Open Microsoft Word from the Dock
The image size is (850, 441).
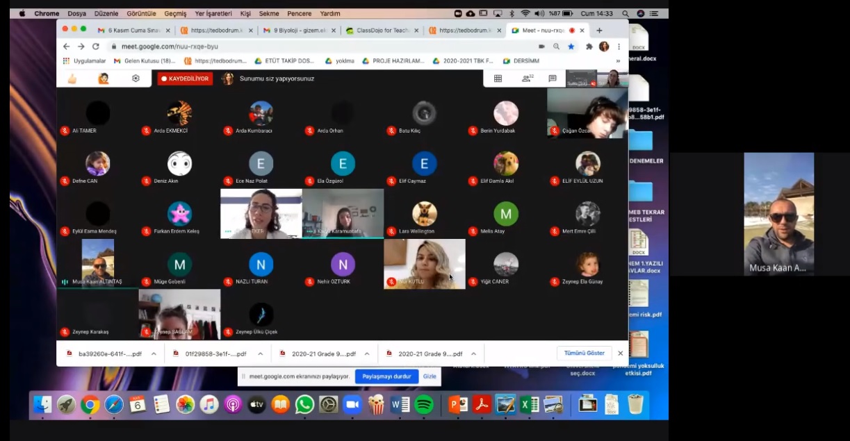pyautogui.click(x=400, y=405)
